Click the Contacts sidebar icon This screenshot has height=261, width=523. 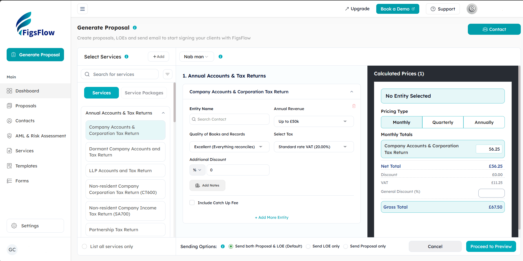coord(9,121)
